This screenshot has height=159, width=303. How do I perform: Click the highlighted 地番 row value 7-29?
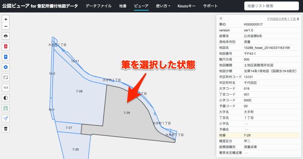click(247, 135)
